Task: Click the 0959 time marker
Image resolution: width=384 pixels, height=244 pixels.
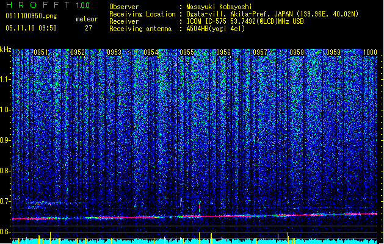Action: click(x=333, y=52)
